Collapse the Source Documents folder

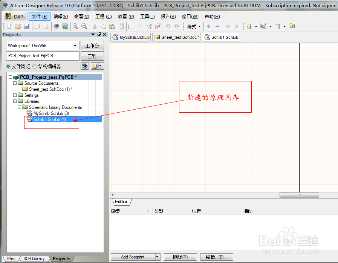pos(15,83)
